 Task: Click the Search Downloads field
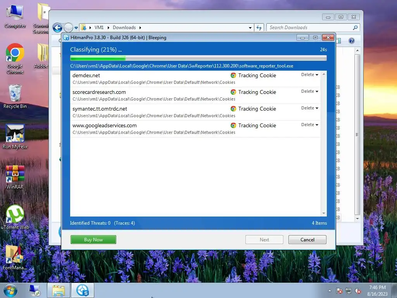pos(313,28)
